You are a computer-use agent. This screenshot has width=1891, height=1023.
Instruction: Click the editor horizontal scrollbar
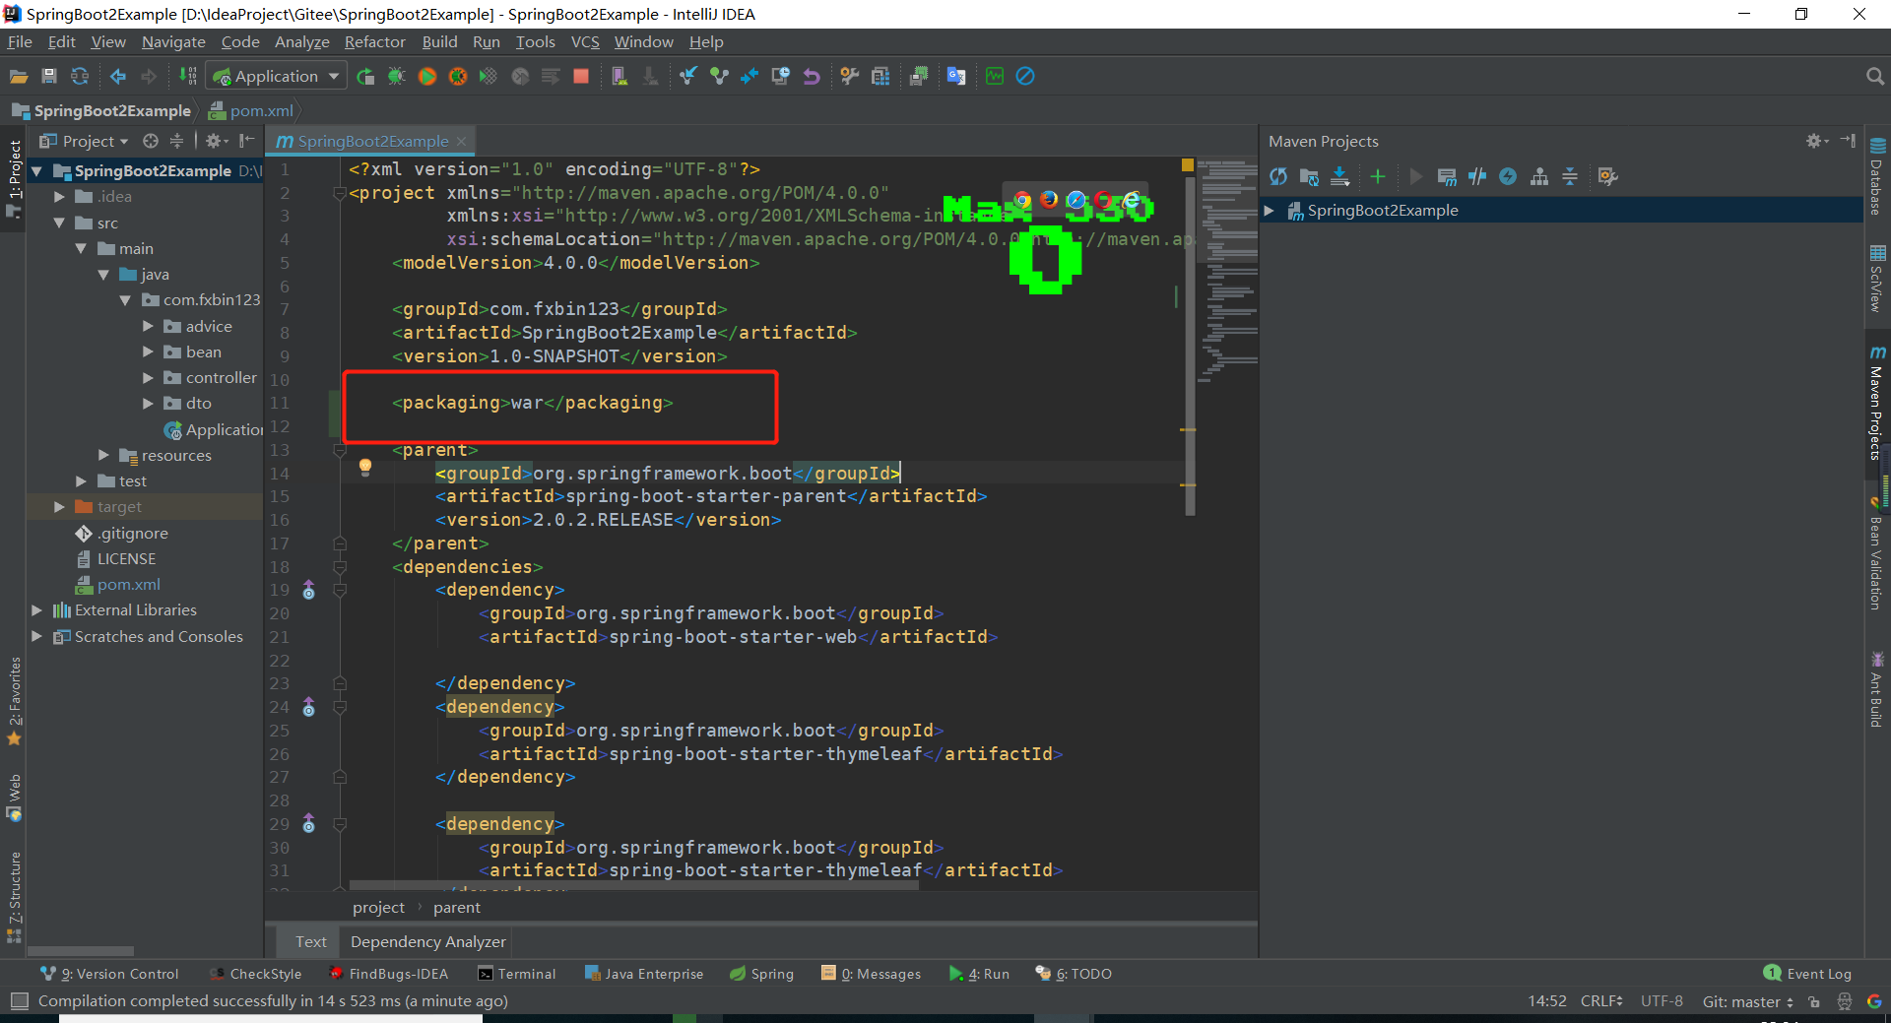pos(633,885)
